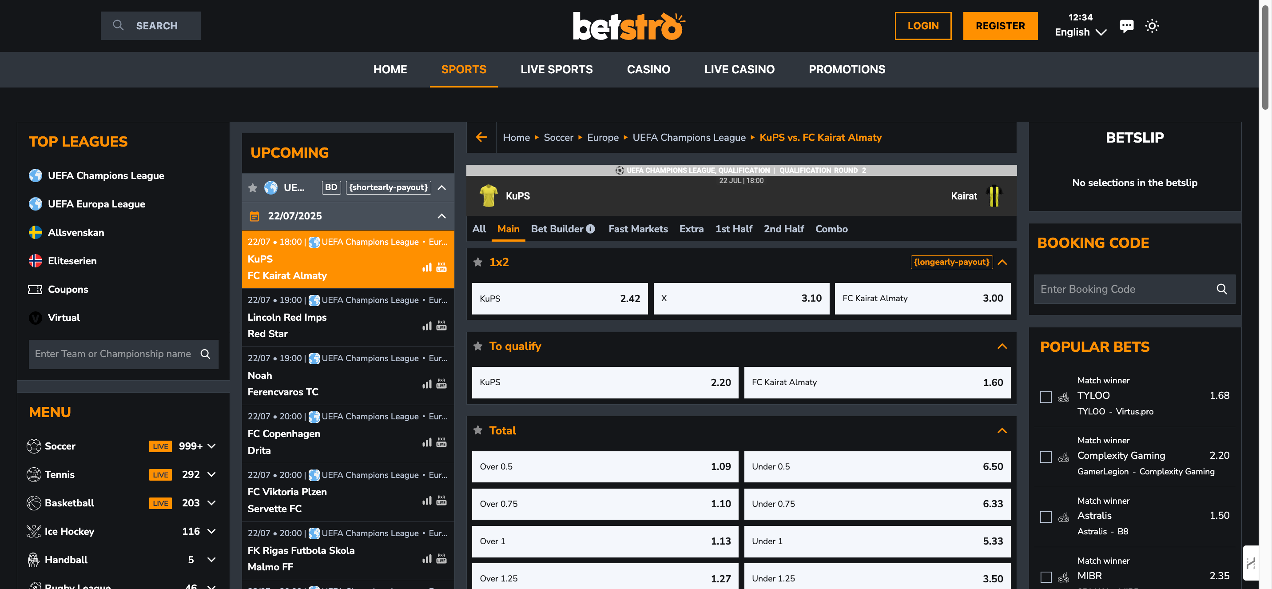Bet on KuPS at 2.42 in 1x2
The image size is (1272, 589).
coord(560,298)
